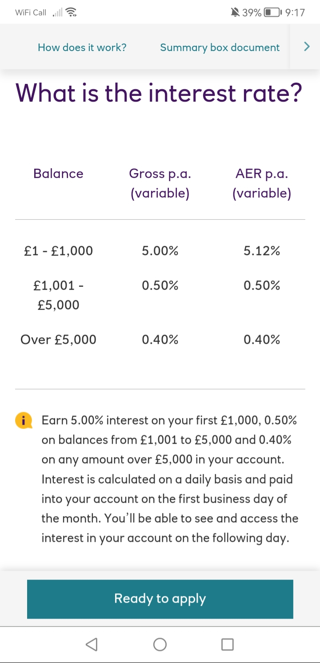Tap the £1,001 - £5,000 balance cell
Screen dimensions: 320x663
tap(58, 295)
